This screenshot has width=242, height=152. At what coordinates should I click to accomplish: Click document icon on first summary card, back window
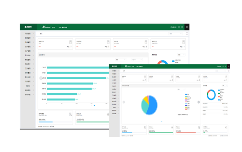click(71, 42)
